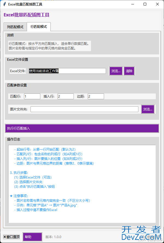
Task: Open the 帮助 button
Action: tap(32, 237)
